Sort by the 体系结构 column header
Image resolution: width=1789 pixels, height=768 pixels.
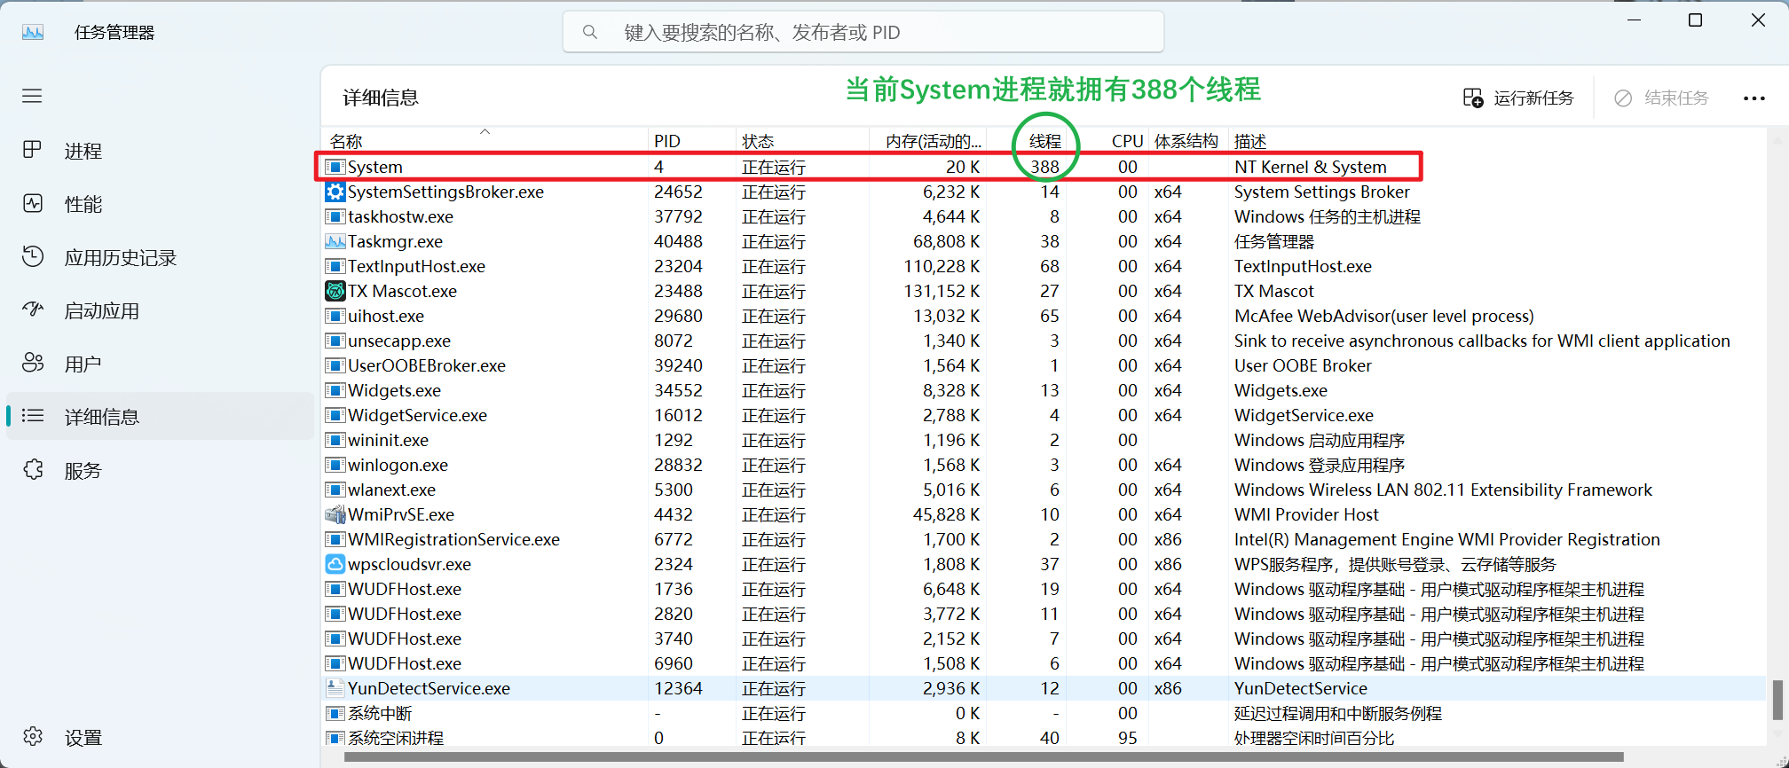pyautogui.click(x=1186, y=141)
